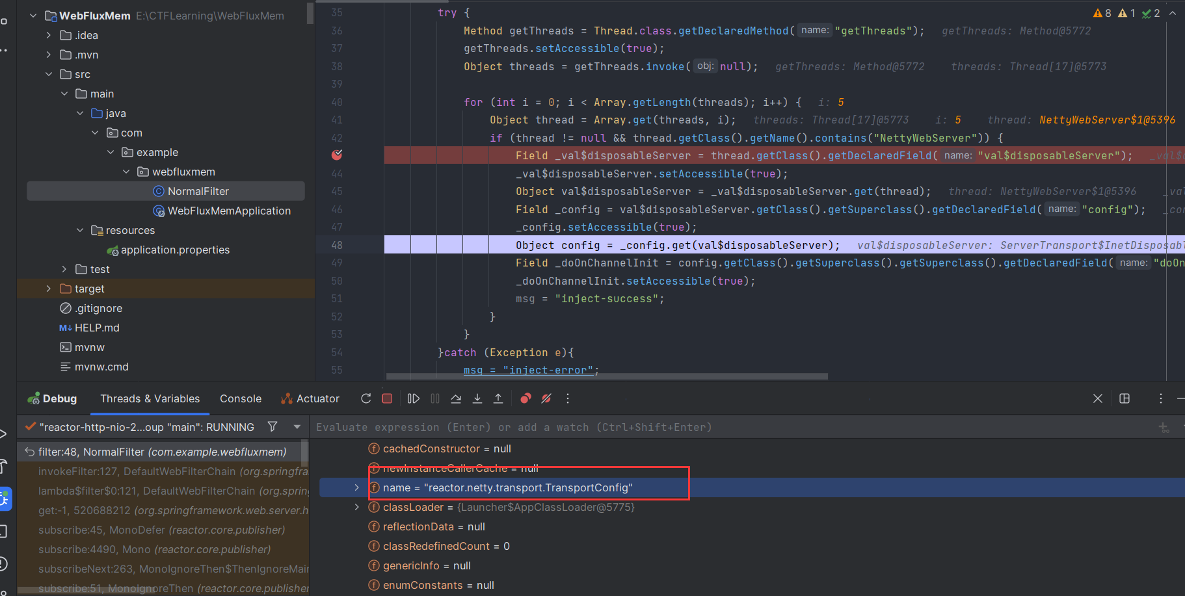Viewport: 1185px width, 596px height.
Task: Collapse the WebFluxMem project root
Action: coord(33,16)
